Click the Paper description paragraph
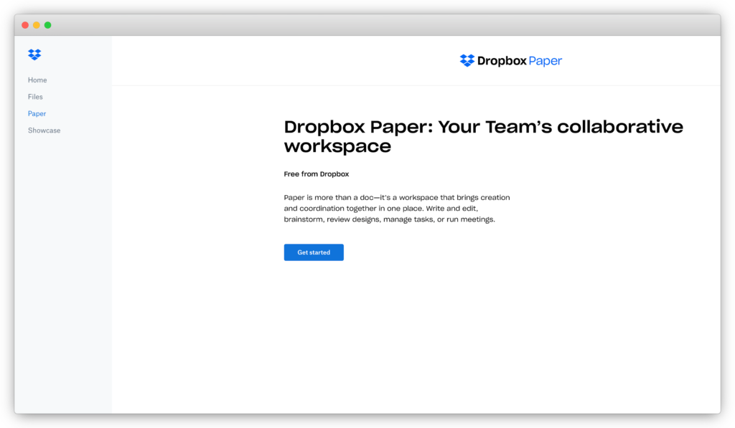Screen dimensions: 735x428 (396, 208)
